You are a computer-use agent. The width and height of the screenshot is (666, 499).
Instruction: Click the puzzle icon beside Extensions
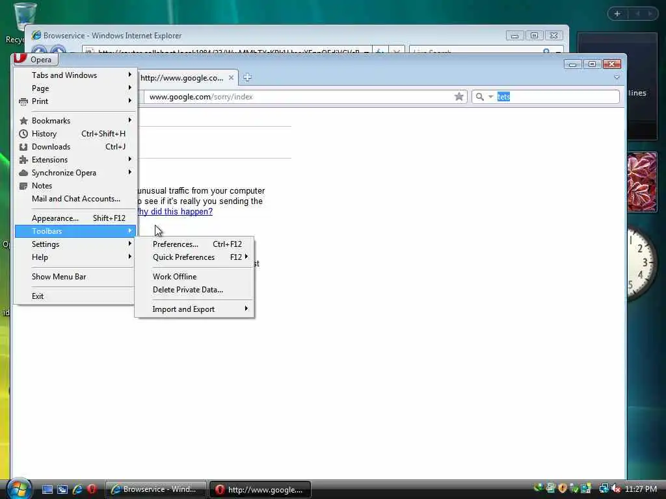23,160
